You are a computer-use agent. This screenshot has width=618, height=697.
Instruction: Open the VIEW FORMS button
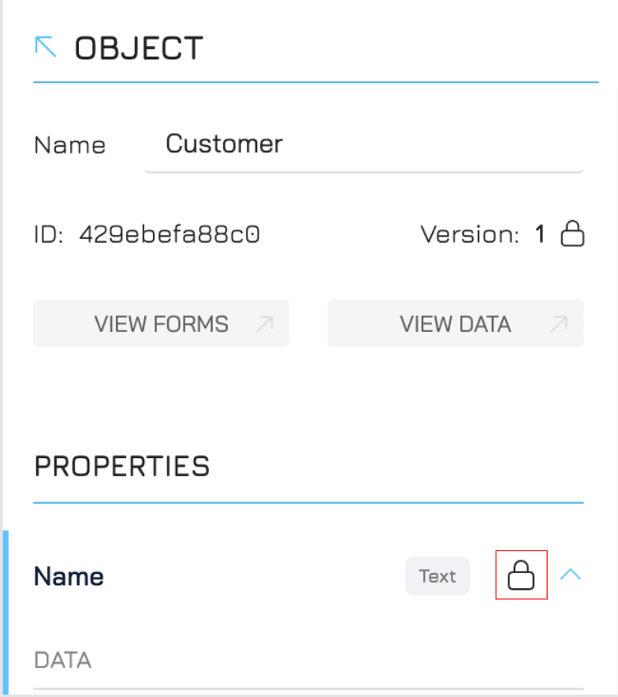(x=162, y=323)
